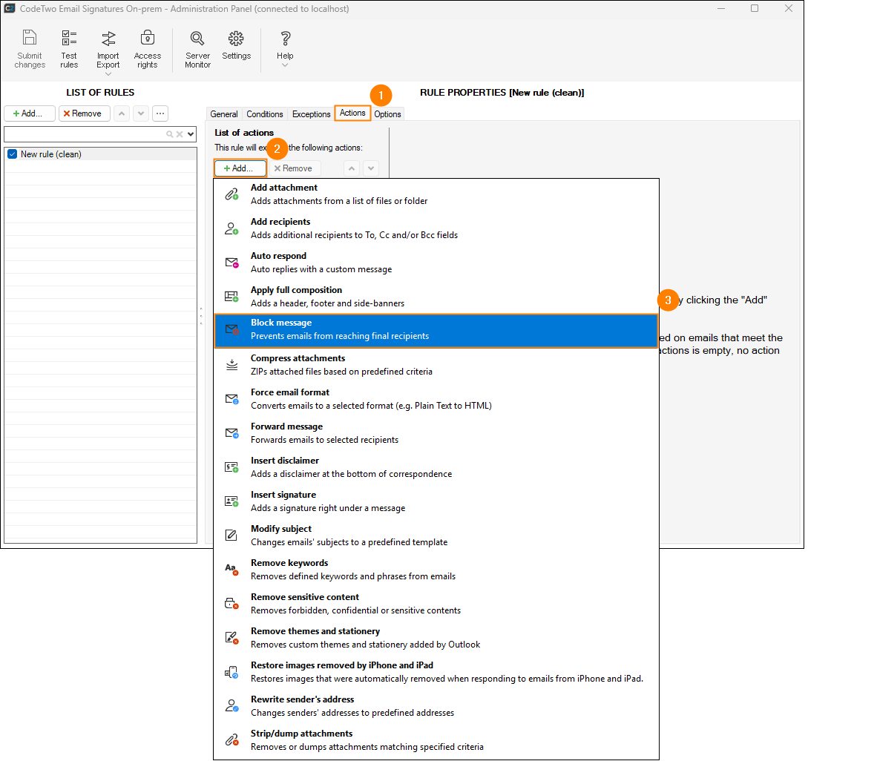Screen dimensions: 877x761
Task: Open the rule search filter dropdown
Action: [190, 134]
